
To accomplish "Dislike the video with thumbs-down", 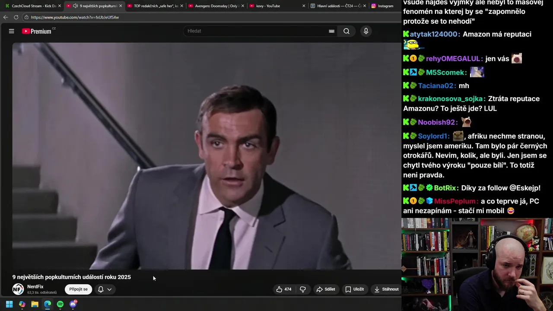I will [303, 289].
